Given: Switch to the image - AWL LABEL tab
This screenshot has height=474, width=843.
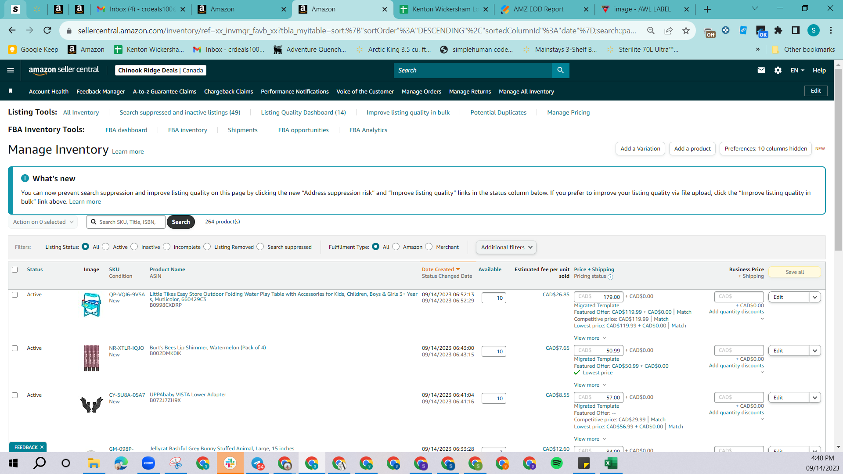Looking at the screenshot, I should pos(645,9).
